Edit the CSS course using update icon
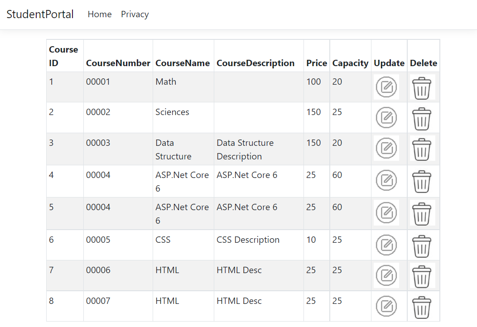The width and height of the screenshot is (477, 327). 386,245
